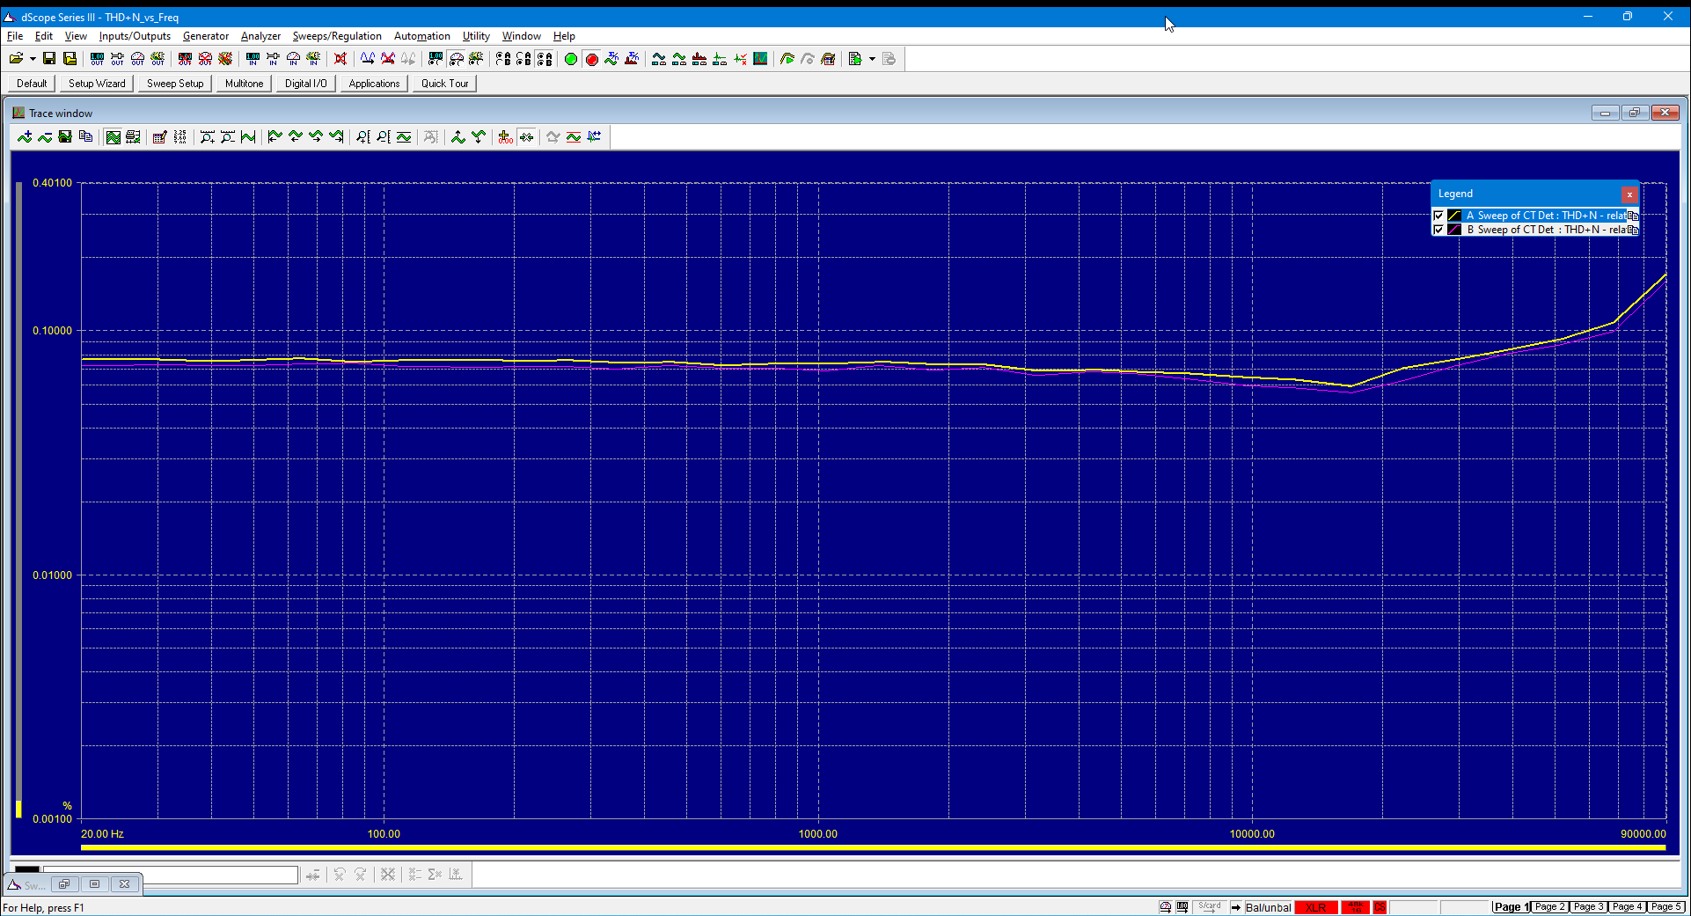Screen dimensions: 1691x916
Task: Expand the script run dropdown arrow in main toolbar
Action: coord(872,59)
